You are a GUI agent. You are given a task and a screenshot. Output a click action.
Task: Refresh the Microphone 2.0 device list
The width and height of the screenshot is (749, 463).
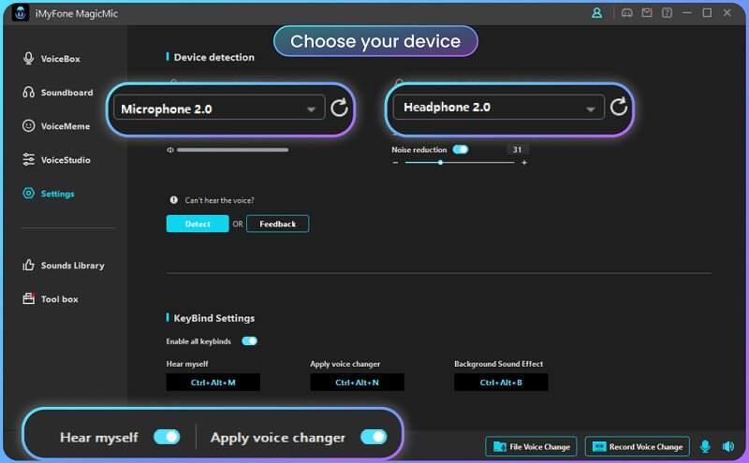click(339, 108)
